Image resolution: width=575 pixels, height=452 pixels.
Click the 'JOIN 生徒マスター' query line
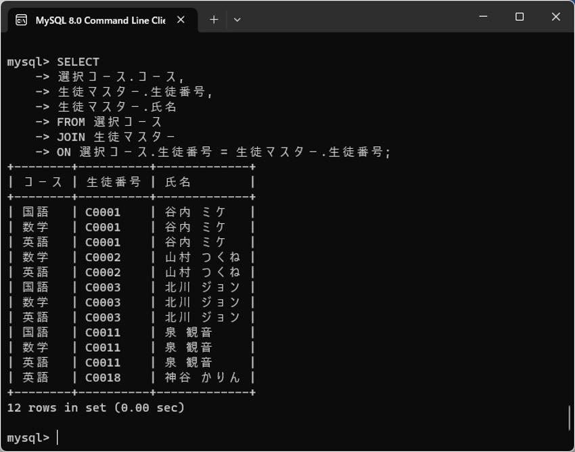116,137
